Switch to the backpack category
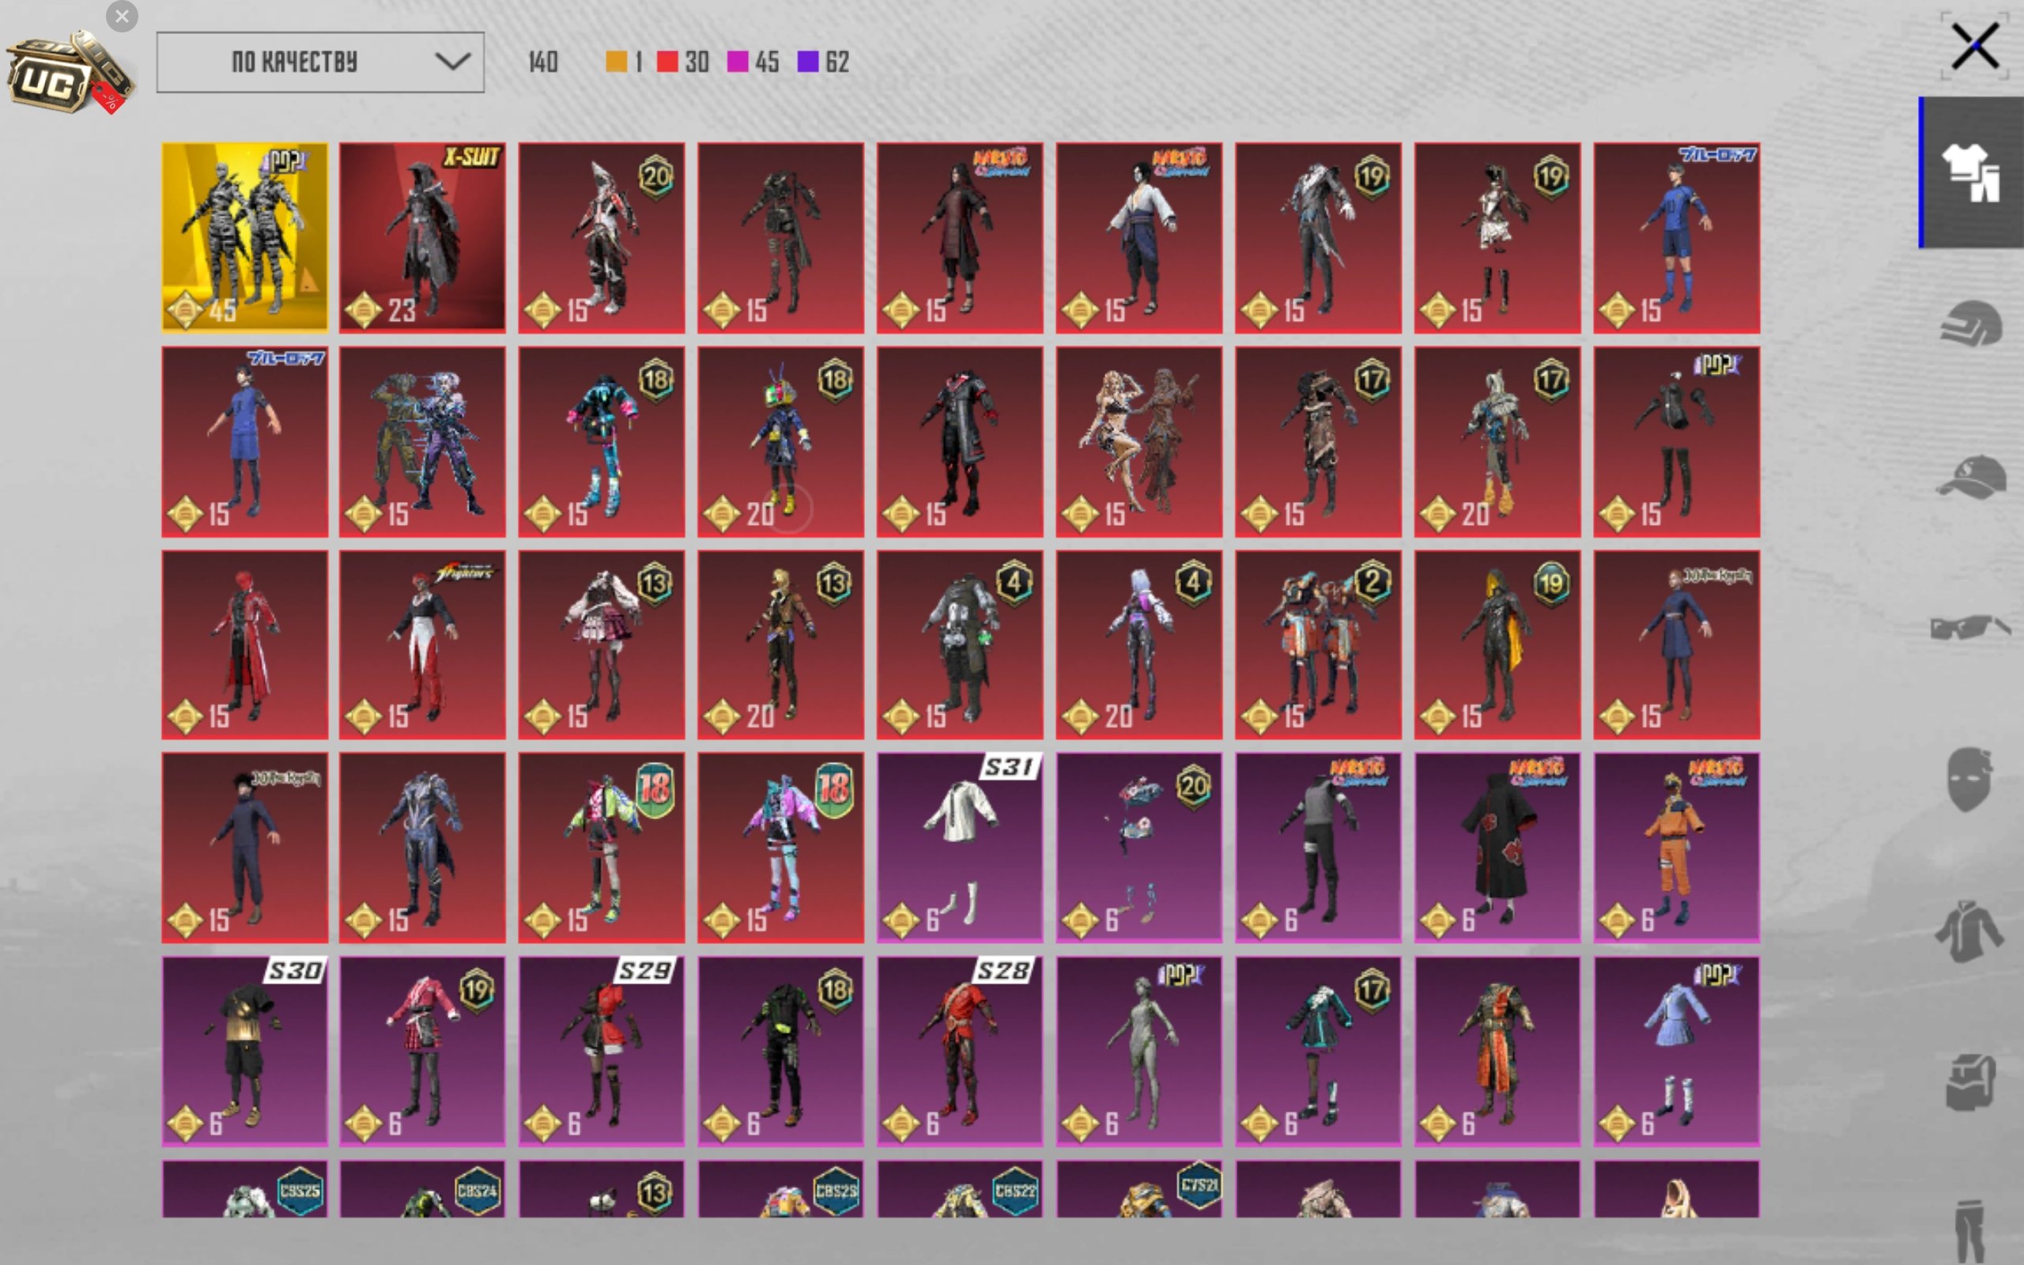The width and height of the screenshot is (2024, 1265). [1971, 1081]
